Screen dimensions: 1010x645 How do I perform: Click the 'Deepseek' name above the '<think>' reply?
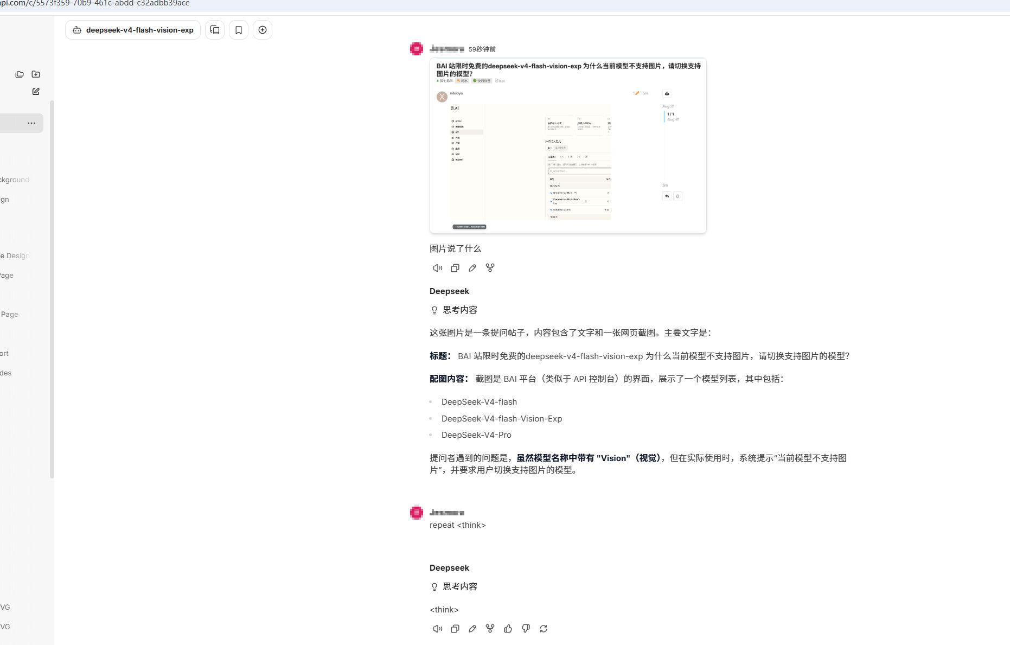pos(449,568)
